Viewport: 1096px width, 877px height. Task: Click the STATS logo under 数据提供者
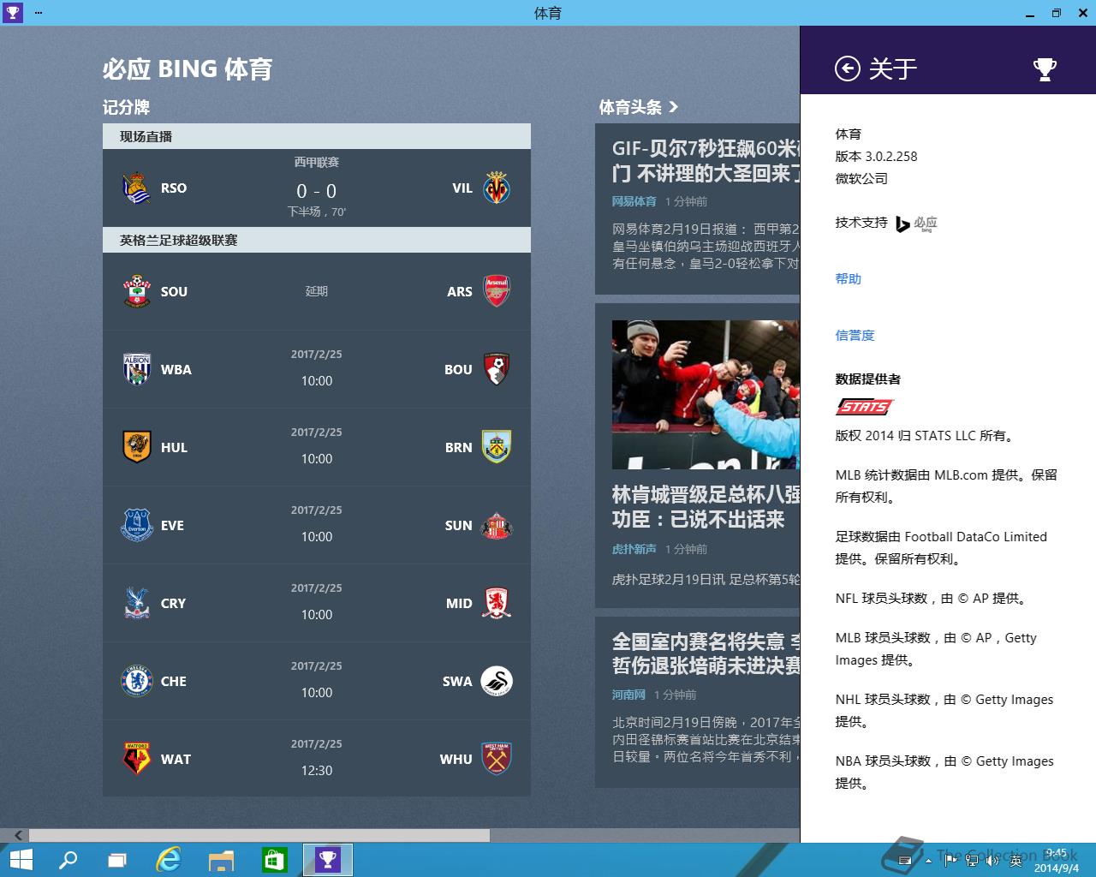pos(865,407)
